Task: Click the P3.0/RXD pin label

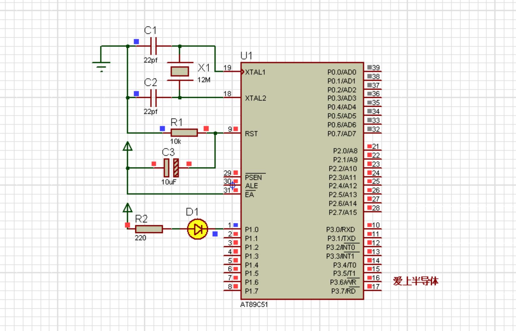Action: [341, 230]
